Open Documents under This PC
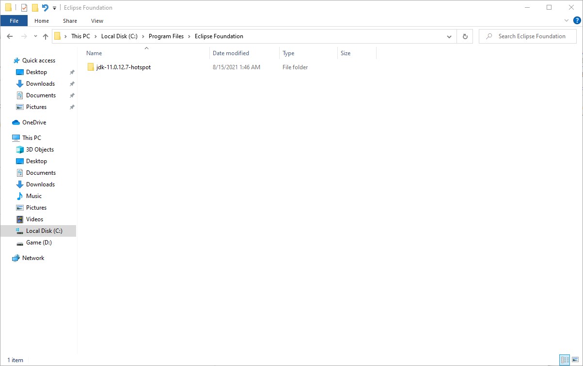This screenshot has height=366, width=583. pos(41,173)
